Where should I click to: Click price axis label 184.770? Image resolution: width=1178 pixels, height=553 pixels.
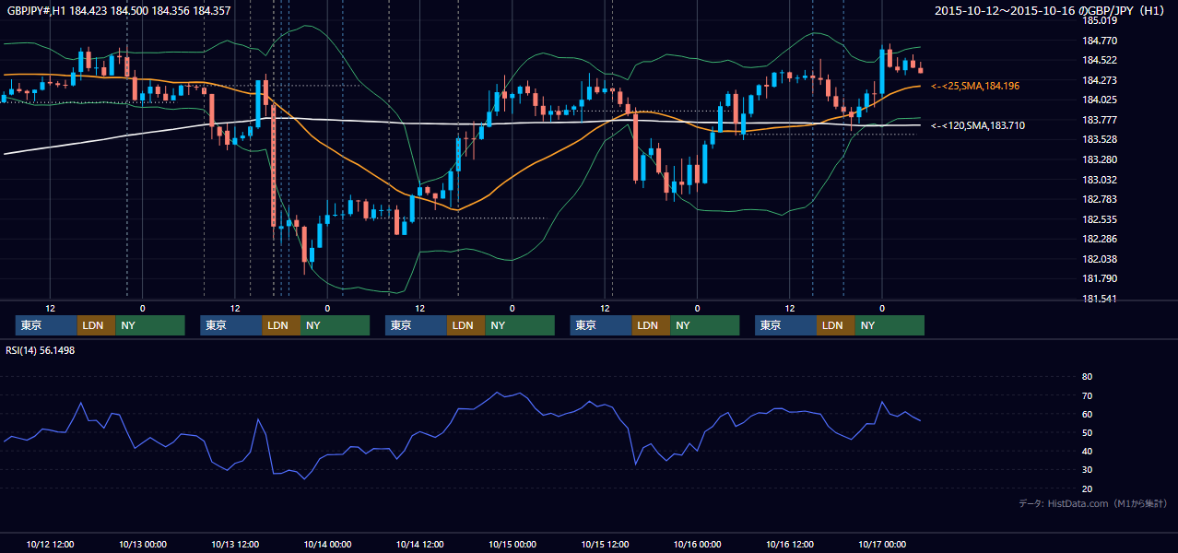pyautogui.click(x=1099, y=41)
